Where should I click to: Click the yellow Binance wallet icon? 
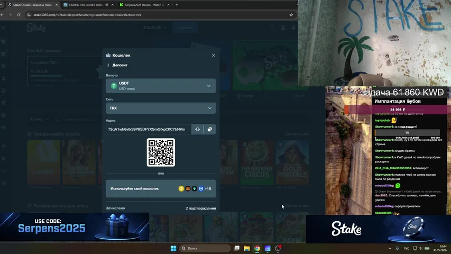click(x=181, y=188)
